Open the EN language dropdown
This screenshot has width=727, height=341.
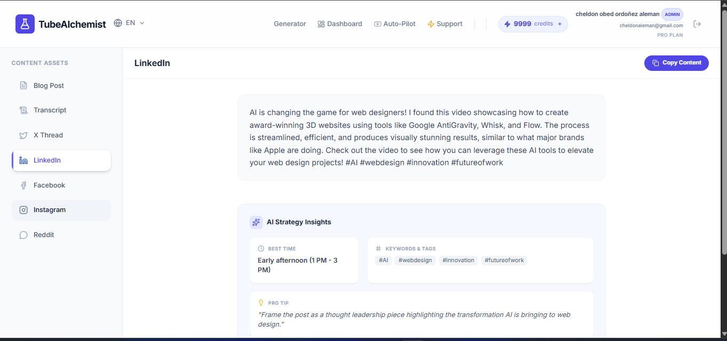[130, 23]
